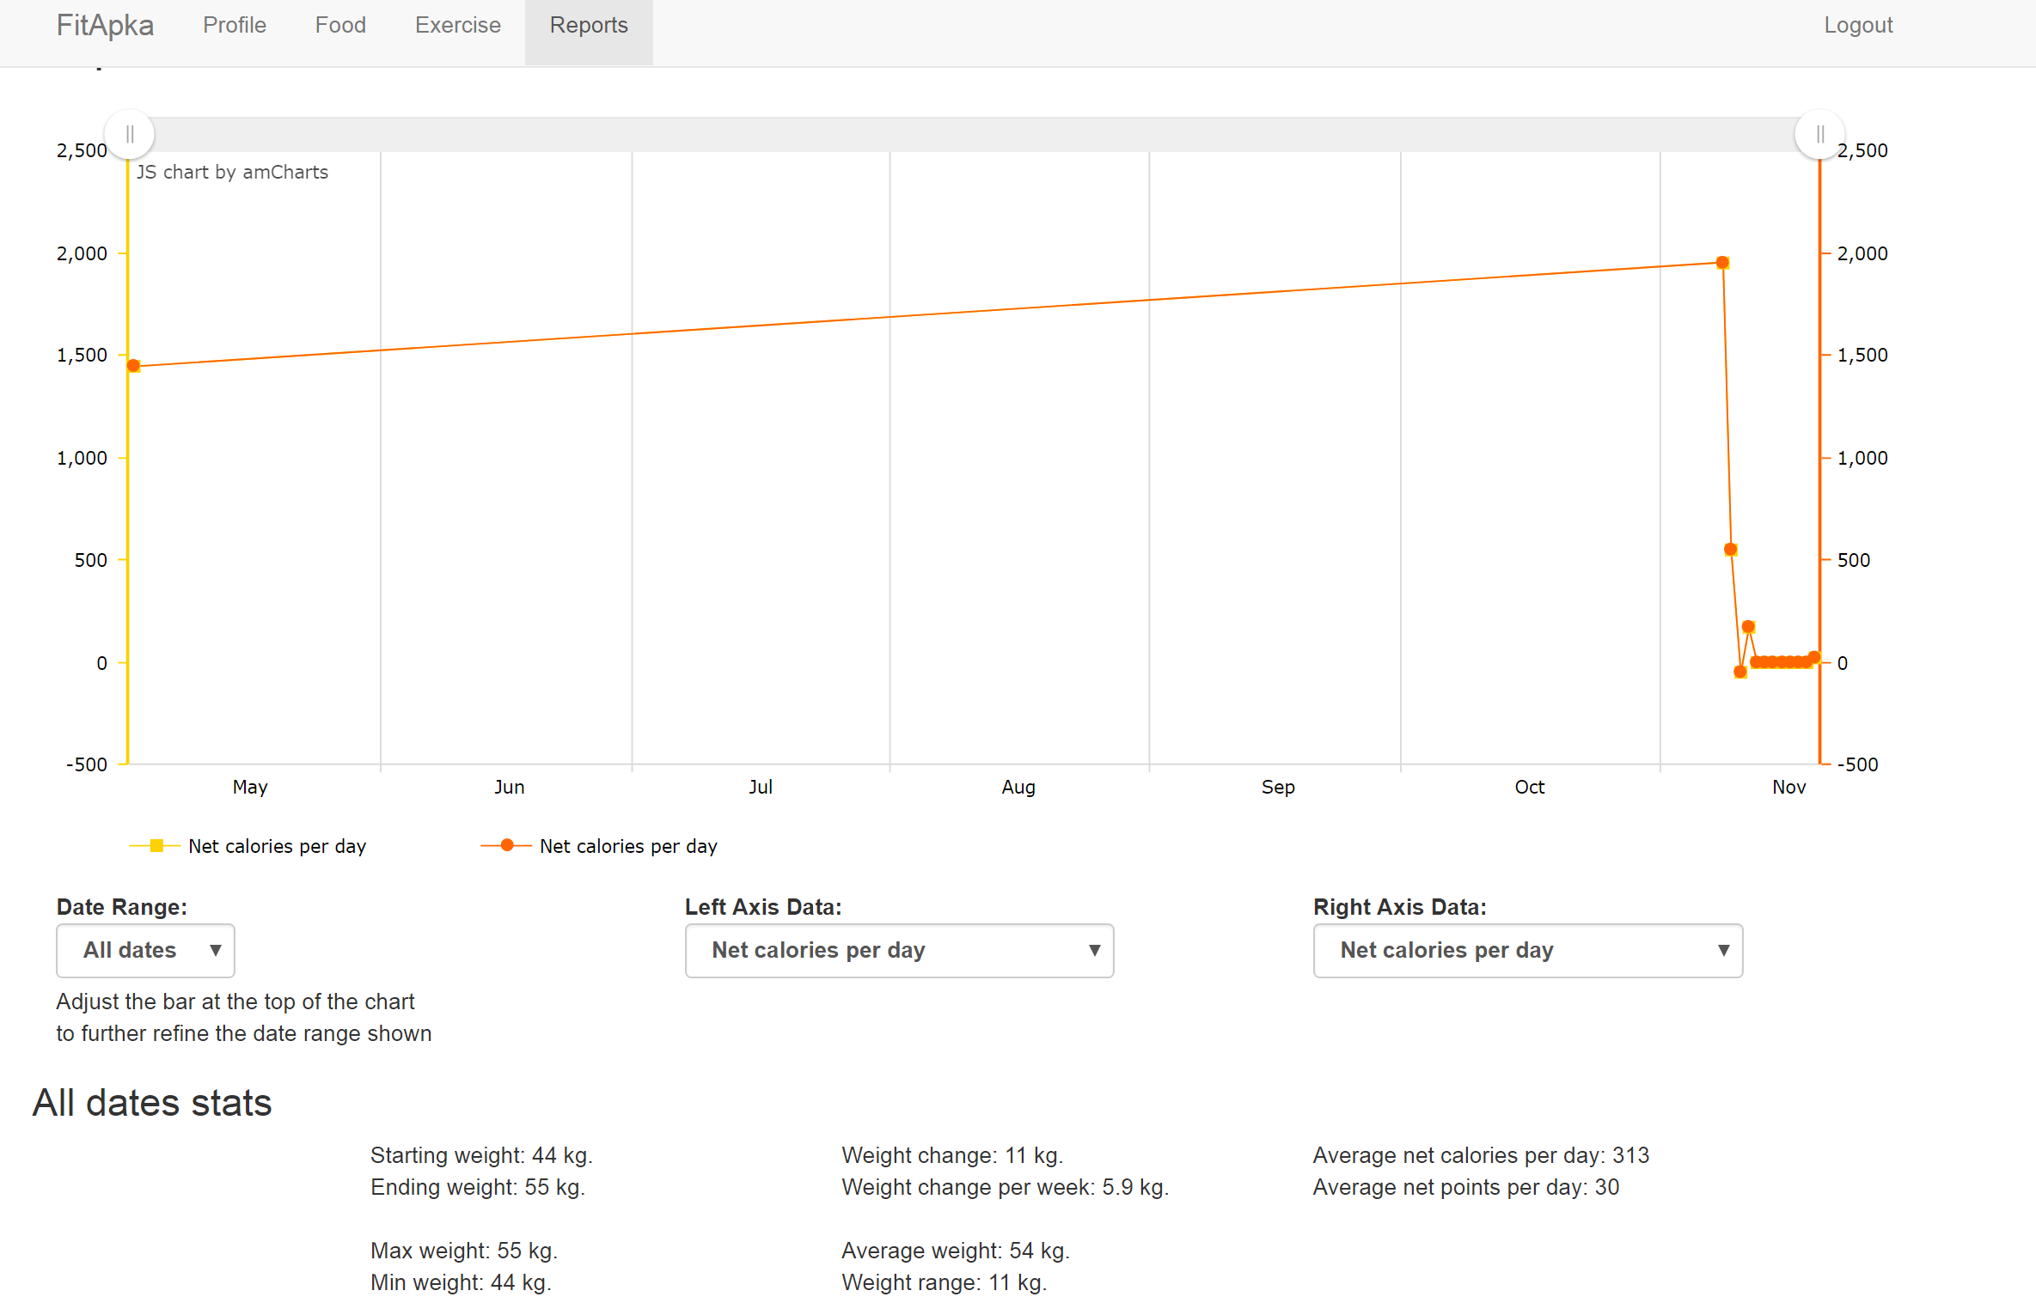This screenshot has height=1315, width=2036.
Task: Open the Date Range dropdown
Action: tap(145, 950)
